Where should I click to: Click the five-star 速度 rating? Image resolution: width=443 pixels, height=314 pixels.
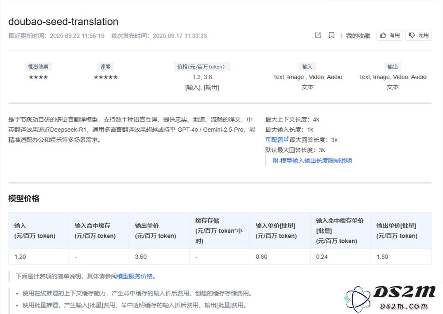tap(105, 77)
